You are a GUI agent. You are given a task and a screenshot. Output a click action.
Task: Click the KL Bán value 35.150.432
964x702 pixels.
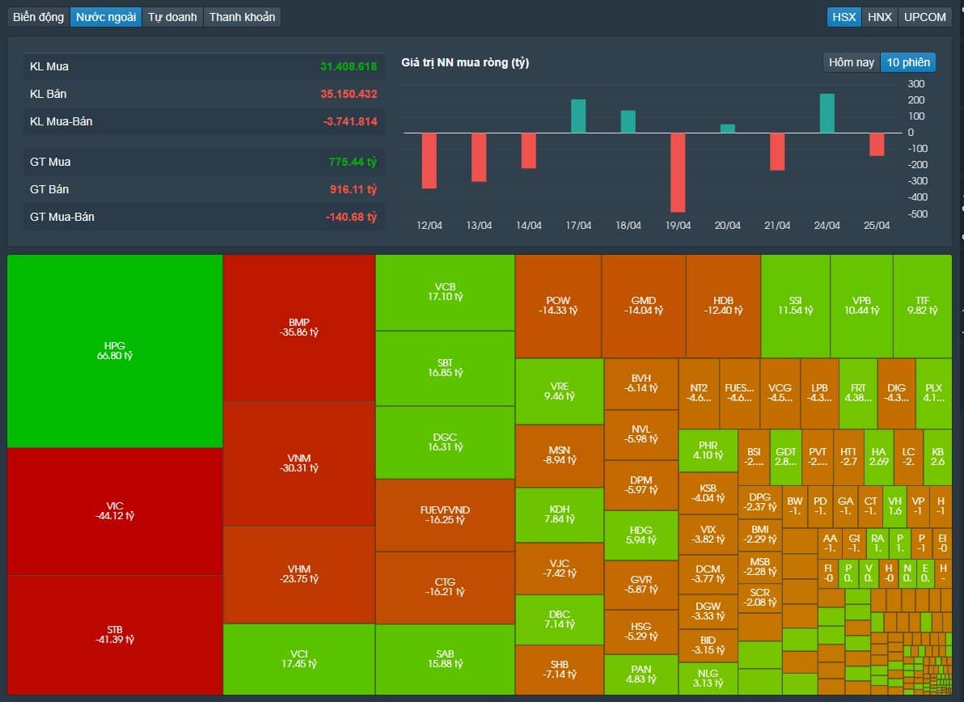point(349,94)
